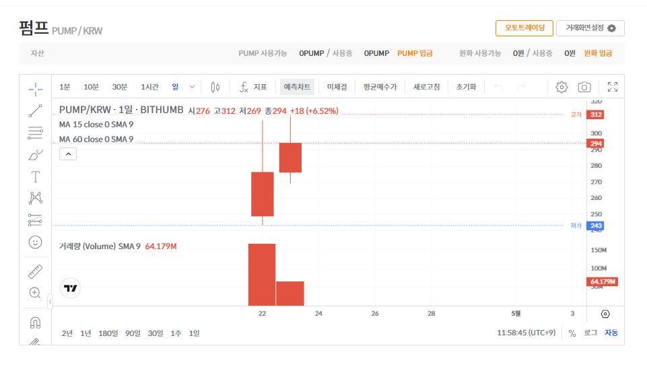This screenshot has width=647, height=367.
Task: Toggle 로그 logarithmic scale
Action: click(590, 333)
